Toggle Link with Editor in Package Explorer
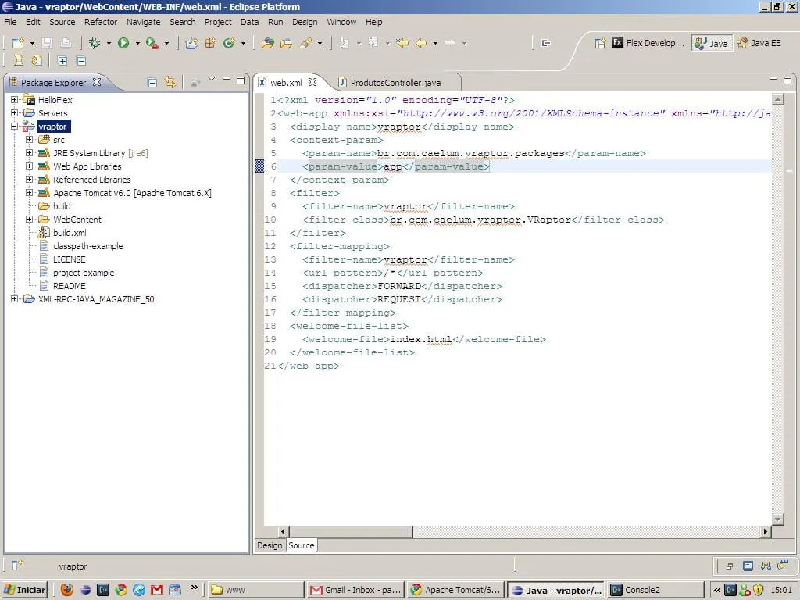 pos(170,82)
